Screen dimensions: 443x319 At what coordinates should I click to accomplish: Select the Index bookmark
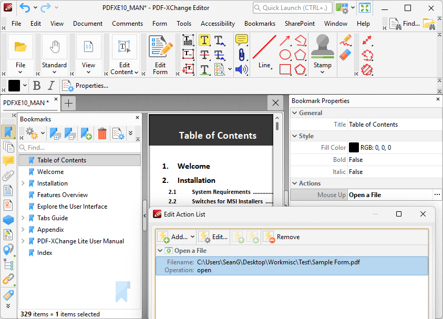click(45, 253)
